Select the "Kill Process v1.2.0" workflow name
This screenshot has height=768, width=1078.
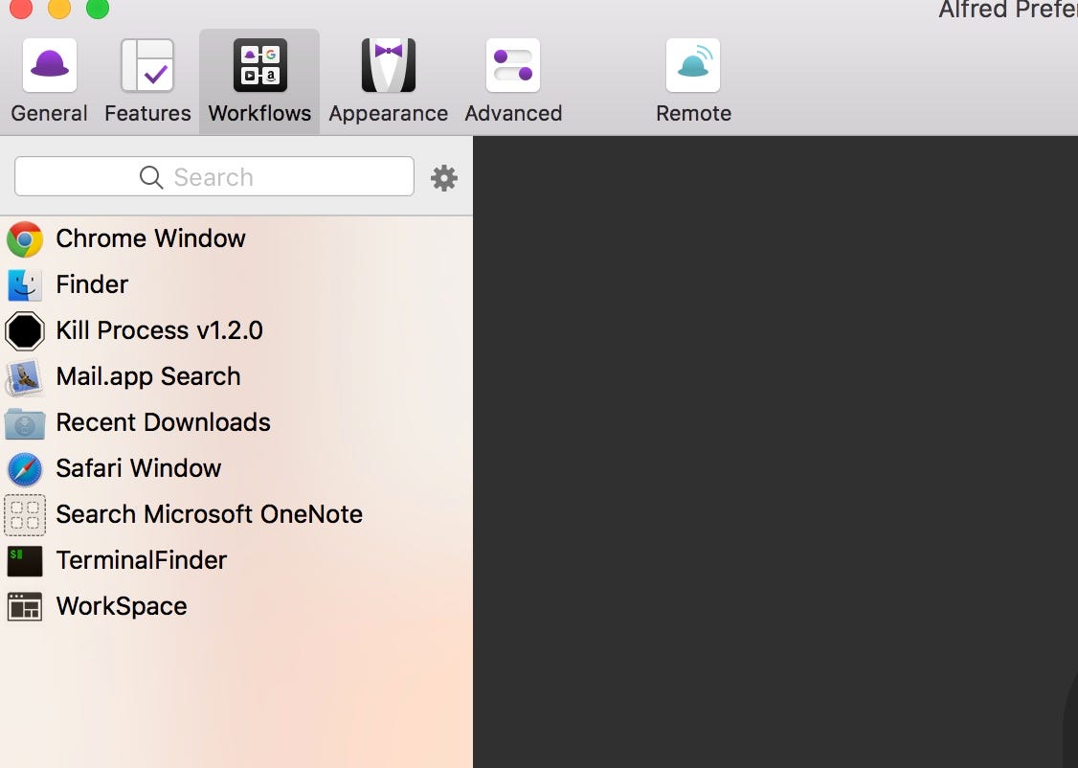(160, 330)
